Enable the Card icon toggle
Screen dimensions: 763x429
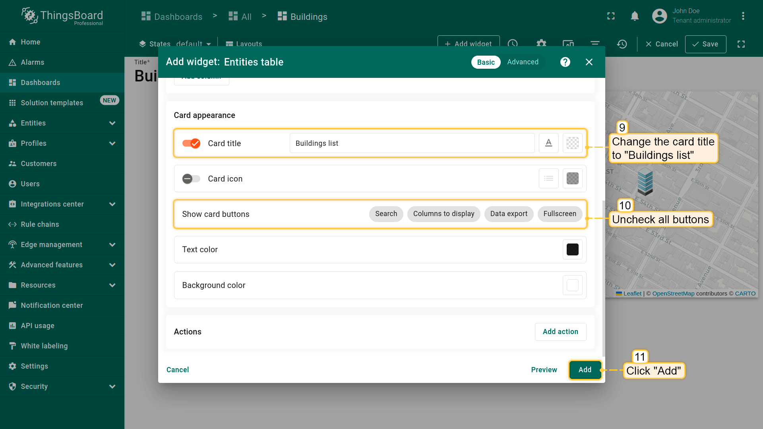191,179
